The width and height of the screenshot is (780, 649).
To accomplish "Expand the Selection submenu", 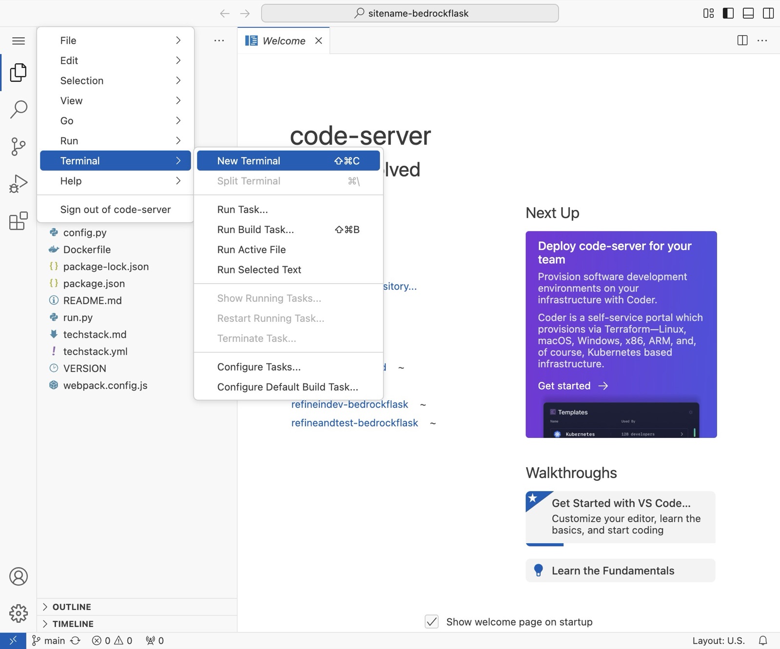I will (116, 80).
